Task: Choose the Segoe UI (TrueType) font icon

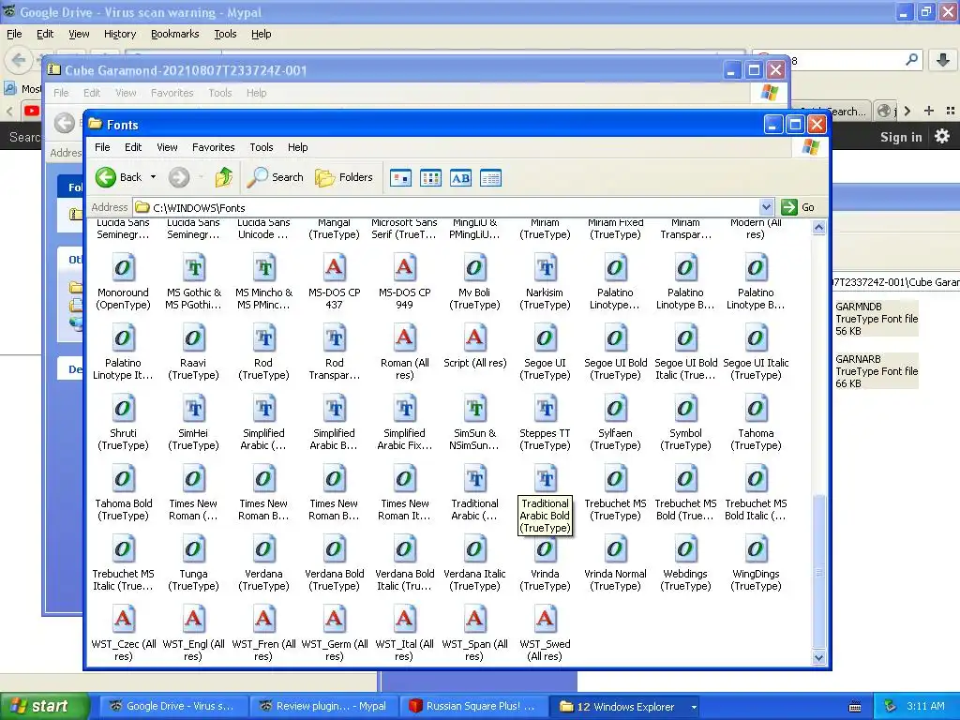Action: coord(545,338)
